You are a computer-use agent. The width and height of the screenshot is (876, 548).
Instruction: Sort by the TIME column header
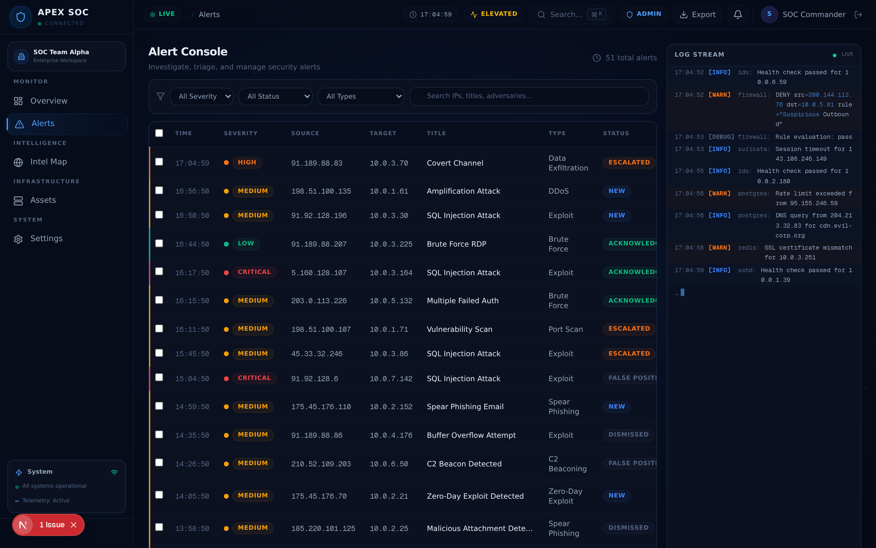point(183,133)
